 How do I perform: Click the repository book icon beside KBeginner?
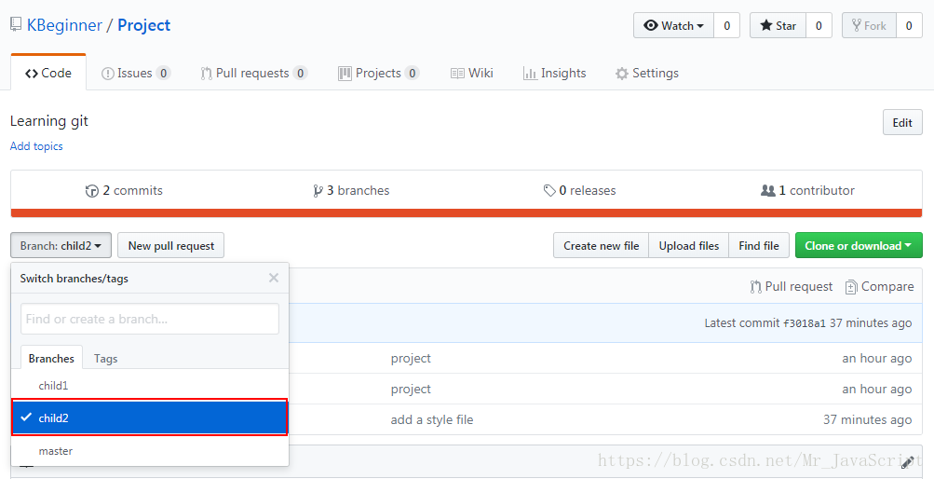[16, 24]
